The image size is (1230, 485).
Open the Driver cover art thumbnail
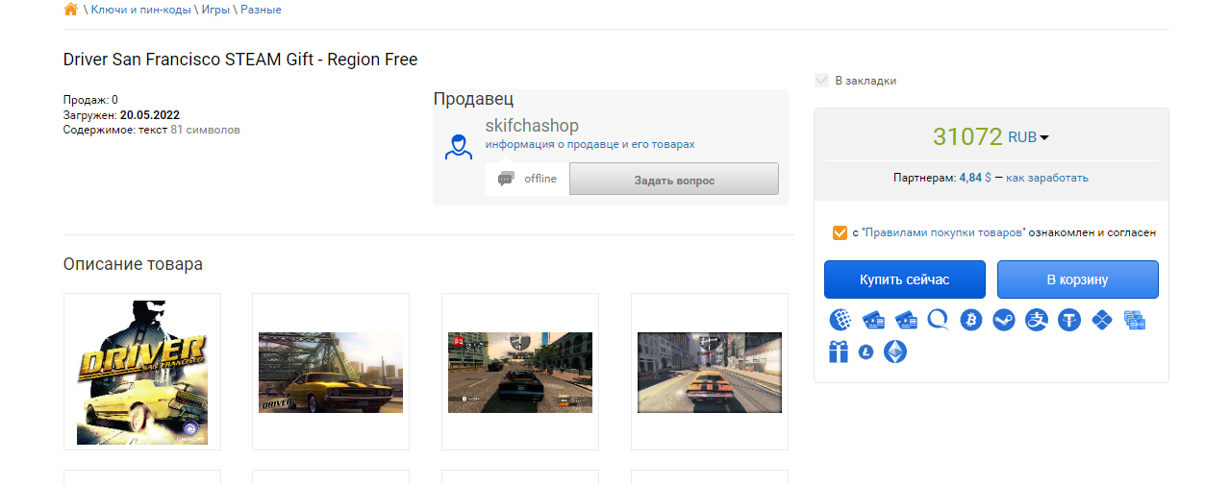142,372
